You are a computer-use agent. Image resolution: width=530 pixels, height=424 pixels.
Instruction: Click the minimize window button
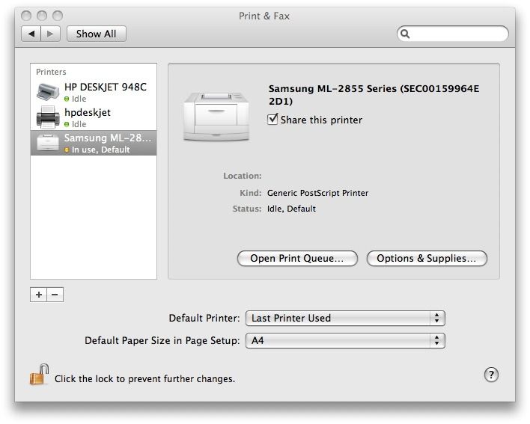tap(42, 16)
